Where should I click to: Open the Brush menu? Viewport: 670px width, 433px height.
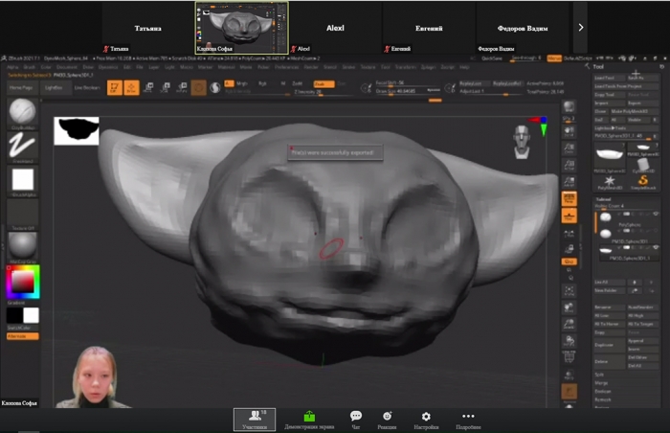(30, 67)
